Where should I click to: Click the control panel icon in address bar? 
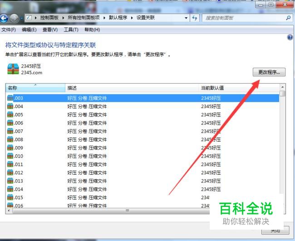point(29,18)
